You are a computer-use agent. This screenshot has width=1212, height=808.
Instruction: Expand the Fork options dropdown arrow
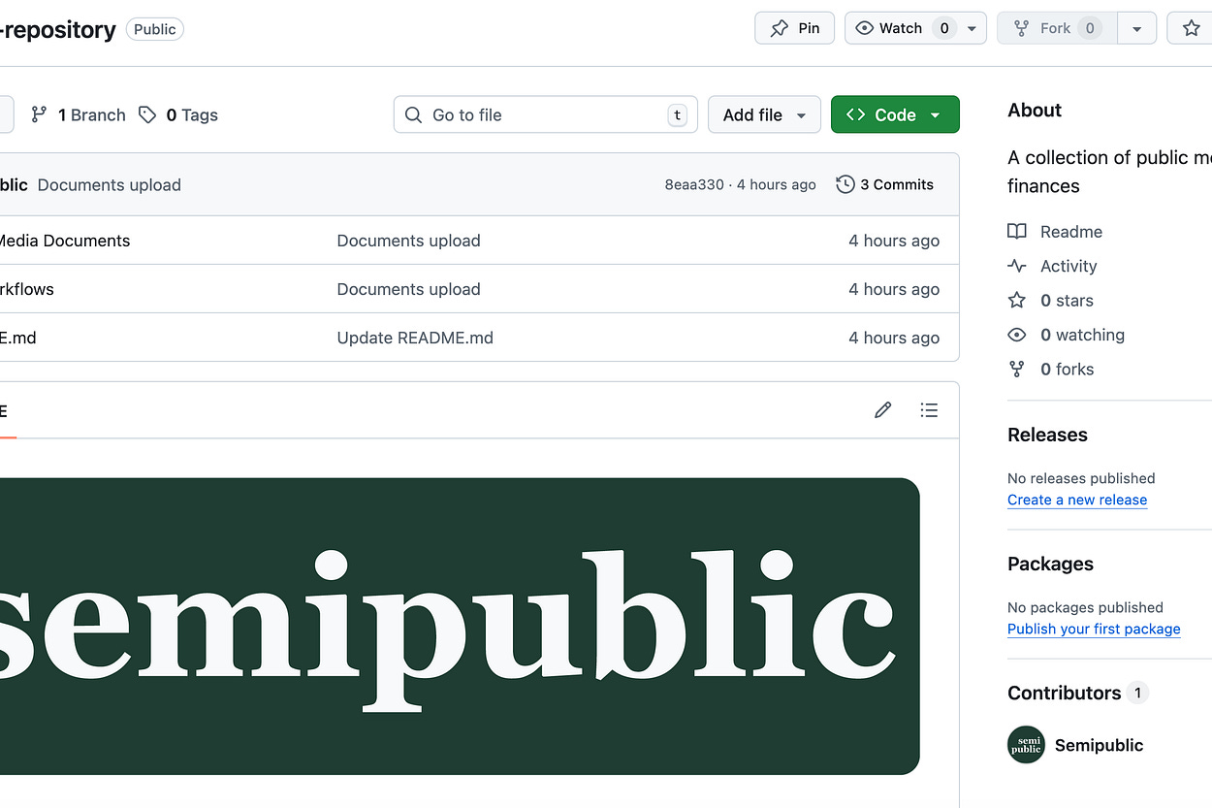tap(1136, 28)
